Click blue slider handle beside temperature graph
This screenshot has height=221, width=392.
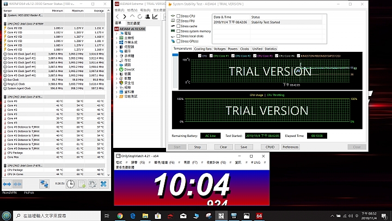(175, 55)
